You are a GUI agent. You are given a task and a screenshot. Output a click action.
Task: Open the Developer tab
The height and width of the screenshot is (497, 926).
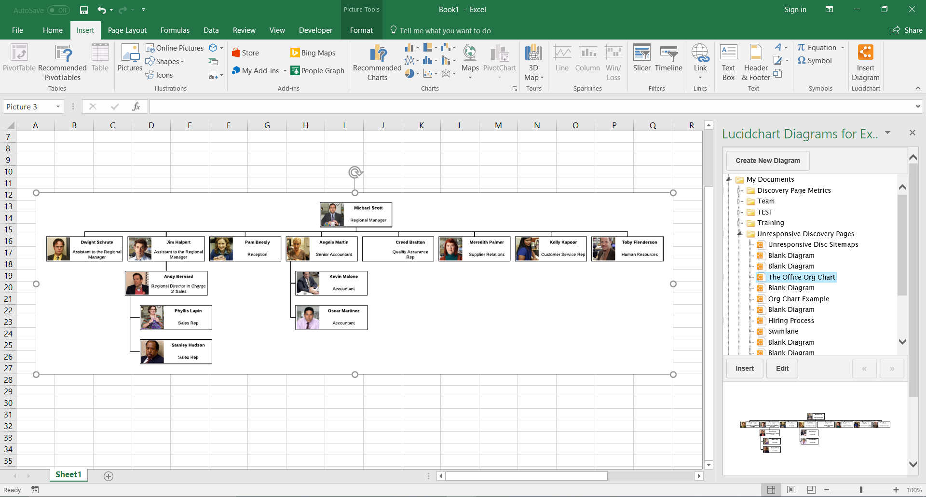[315, 30]
